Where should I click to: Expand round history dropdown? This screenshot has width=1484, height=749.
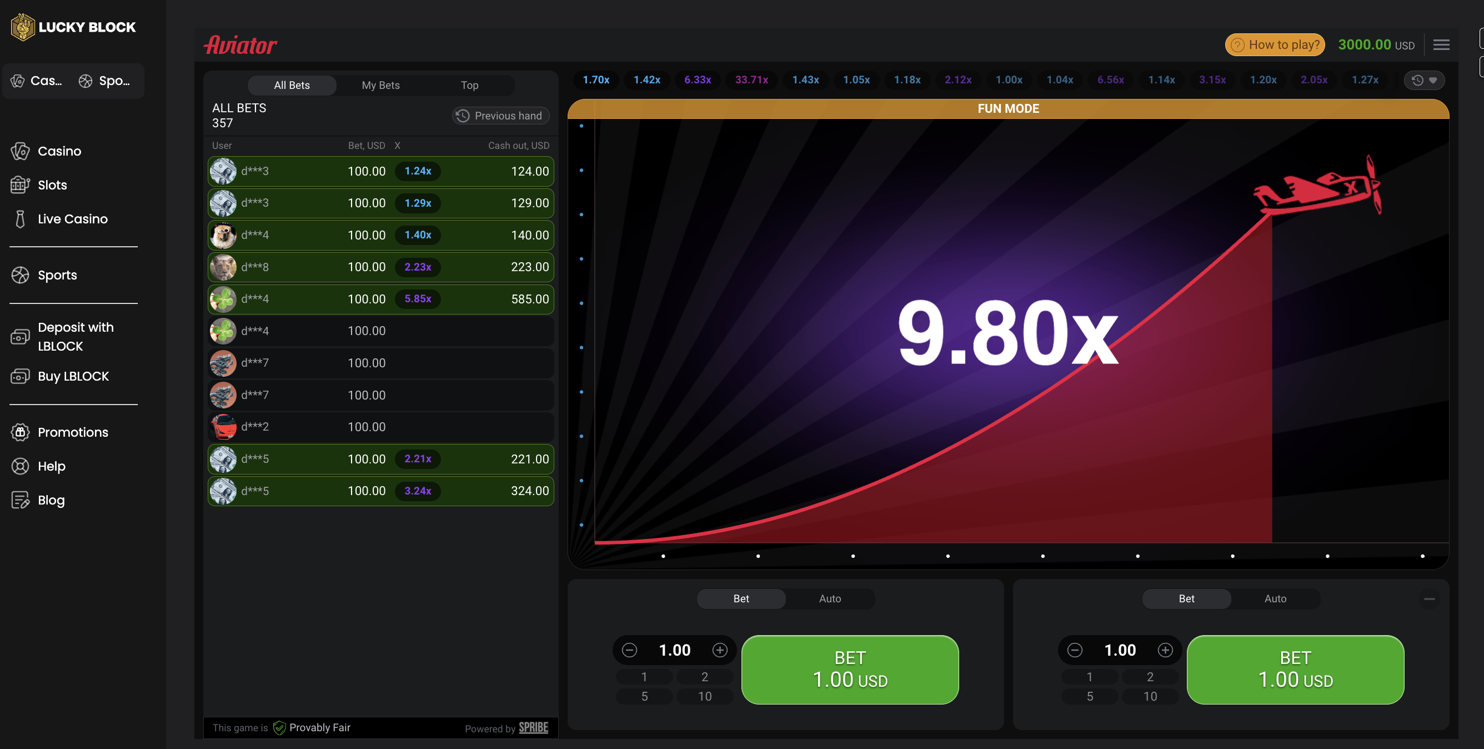point(1425,80)
